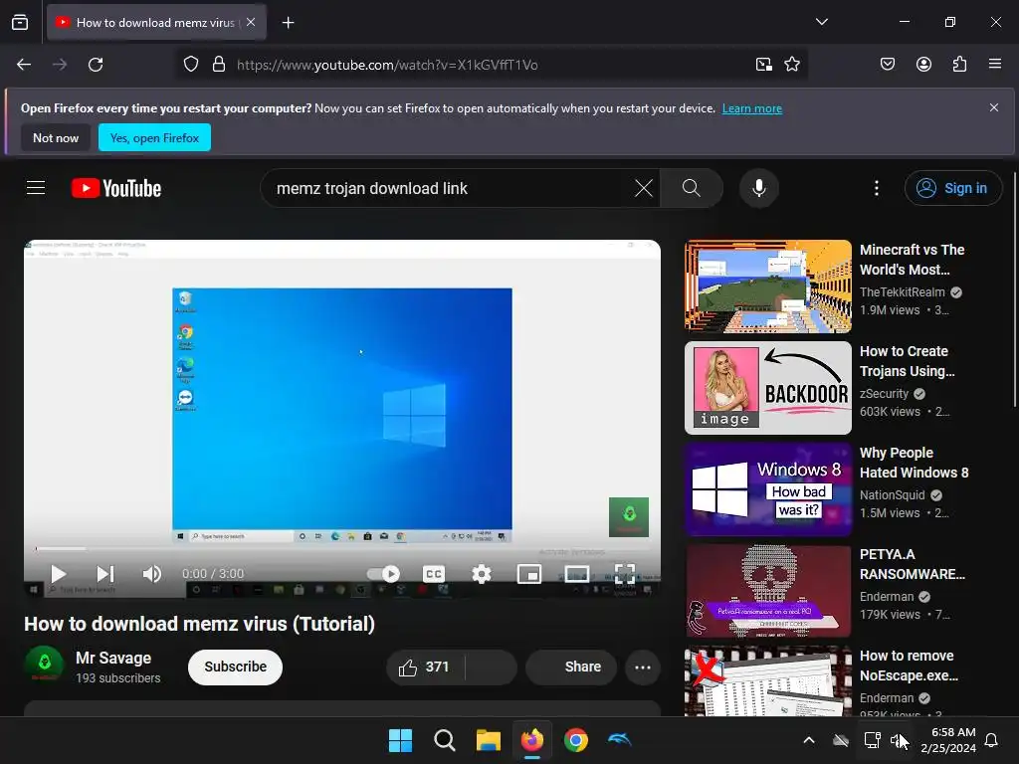
Task: Open the taskbar clock and date
Action: 948,740
